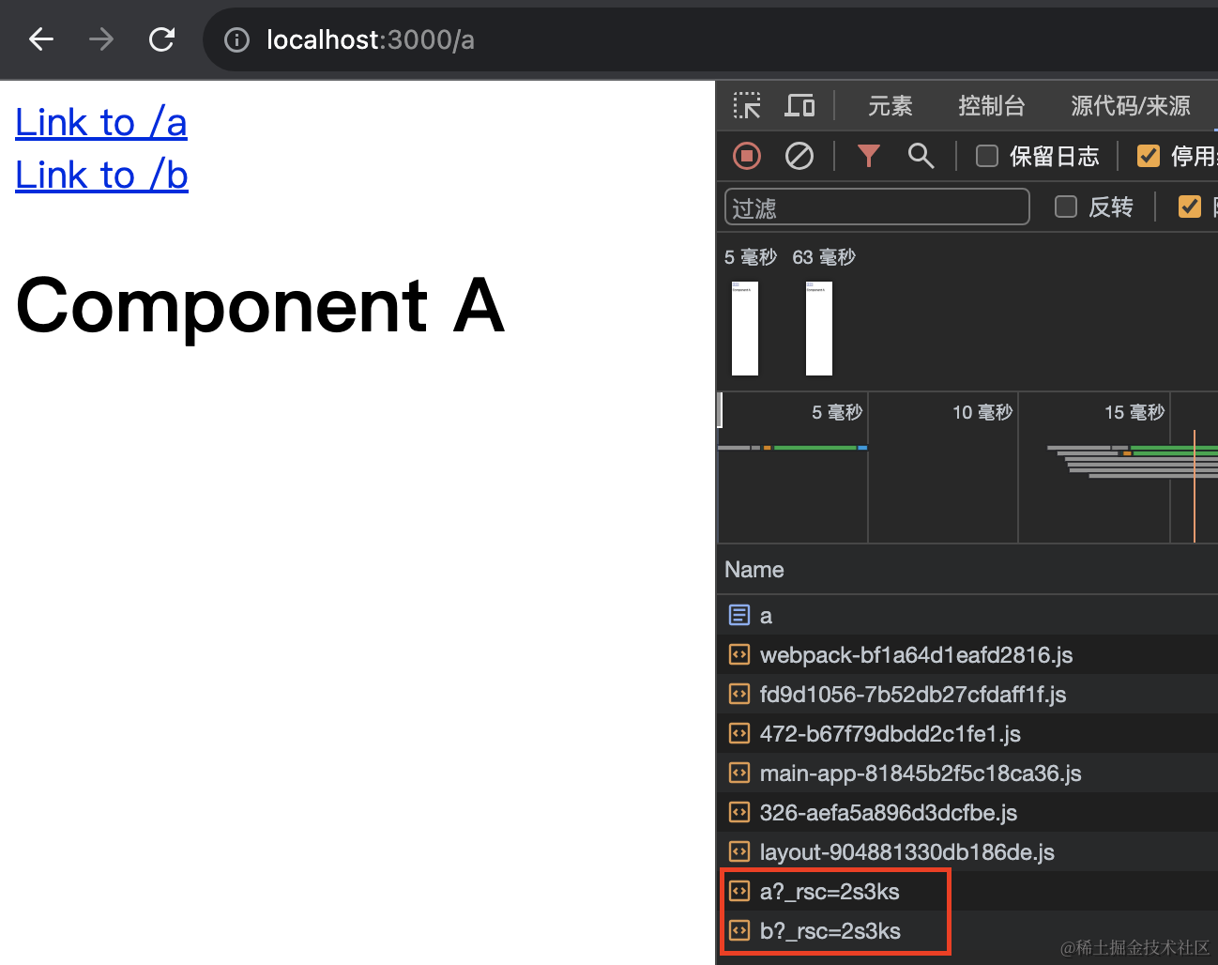Image resolution: width=1218 pixels, height=965 pixels.
Task: Toggle the device toolbar icon
Action: pos(799,105)
